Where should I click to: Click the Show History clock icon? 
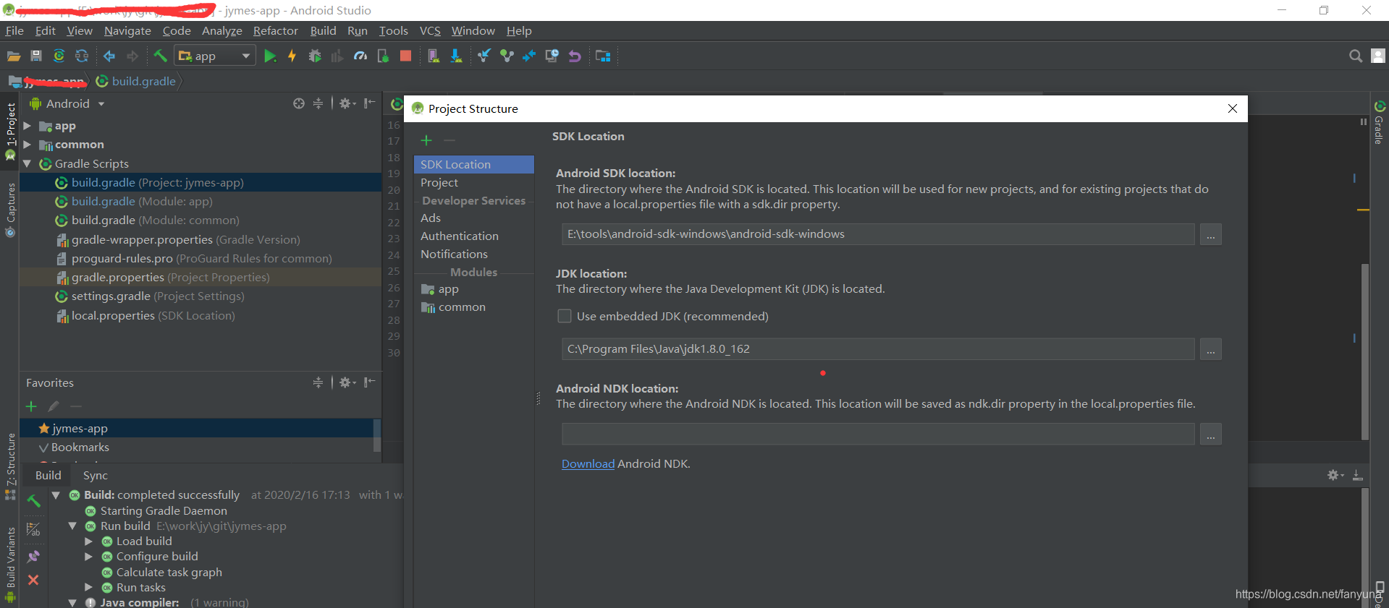click(552, 56)
